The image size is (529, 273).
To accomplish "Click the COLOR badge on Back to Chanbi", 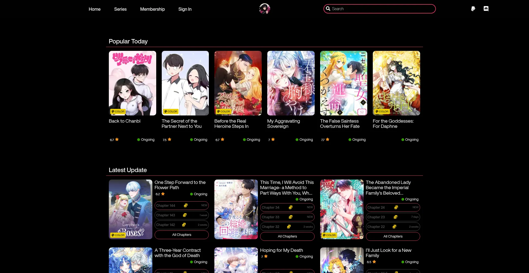I will [118, 112].
